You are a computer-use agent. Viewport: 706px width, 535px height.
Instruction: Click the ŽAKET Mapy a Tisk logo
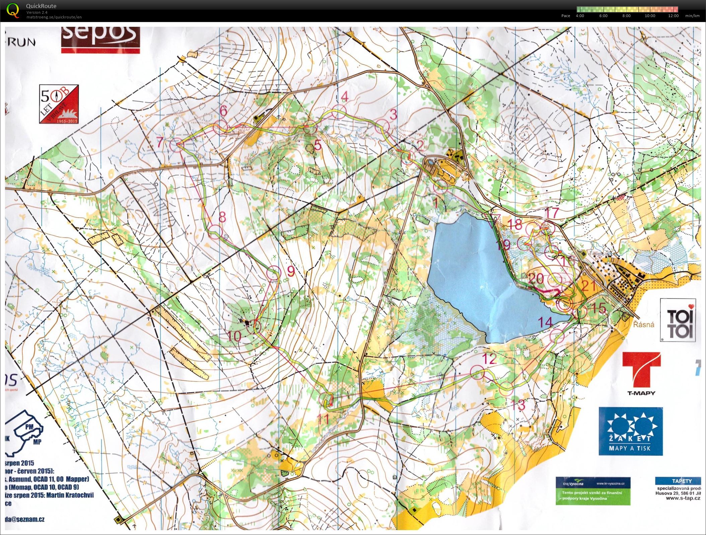click(631, 431)
